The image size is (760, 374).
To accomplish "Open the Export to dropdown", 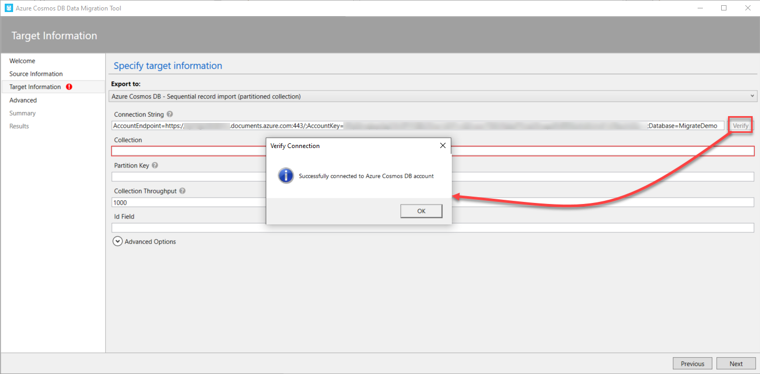I will pos(433,96).
